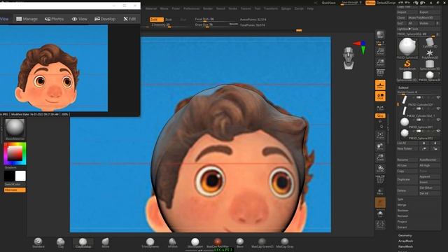
Task: Click Make PolyMesh3D button
Action: tap(423, 17)
